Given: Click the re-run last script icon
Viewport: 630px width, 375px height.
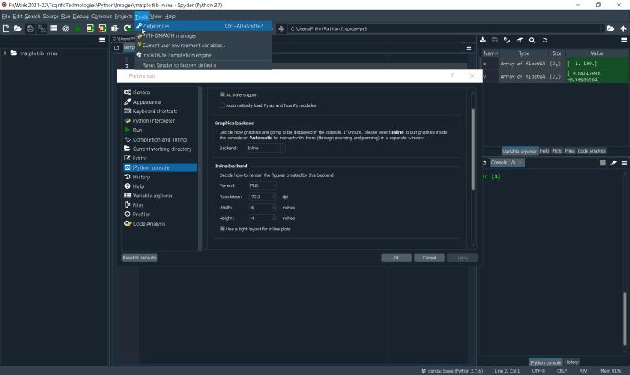Looking at the screenshot, I should [128, 28].
